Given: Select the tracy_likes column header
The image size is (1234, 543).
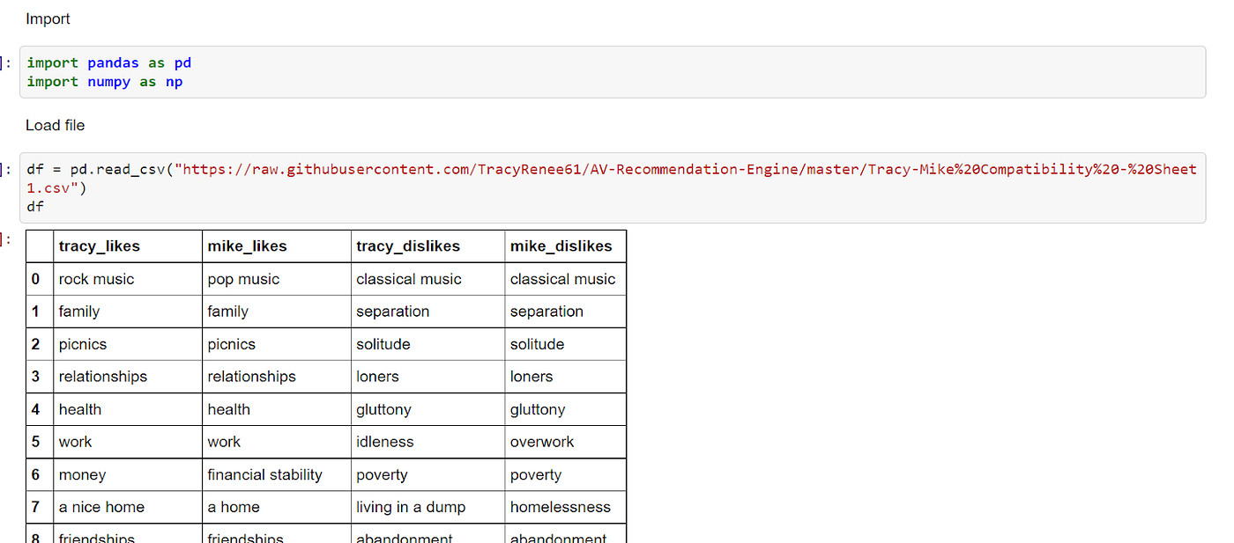Looking at the screenshot, I should (100, 246).
